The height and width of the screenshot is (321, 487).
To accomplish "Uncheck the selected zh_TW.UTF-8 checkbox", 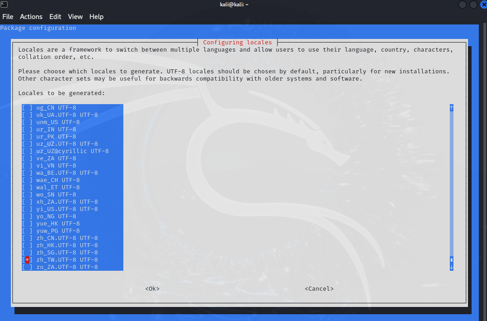I will (x=27, y=260).
